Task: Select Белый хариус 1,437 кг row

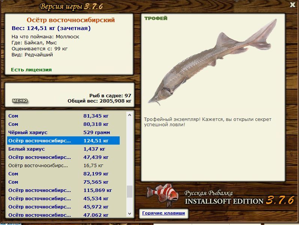Action: 63,149
